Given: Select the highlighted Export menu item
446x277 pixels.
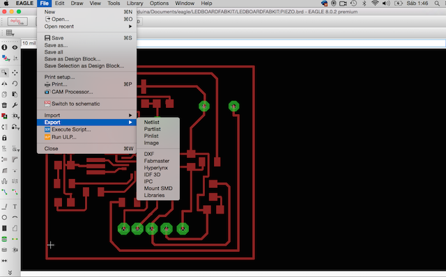Looking at the screenshot, I should [x=86, y=122].
